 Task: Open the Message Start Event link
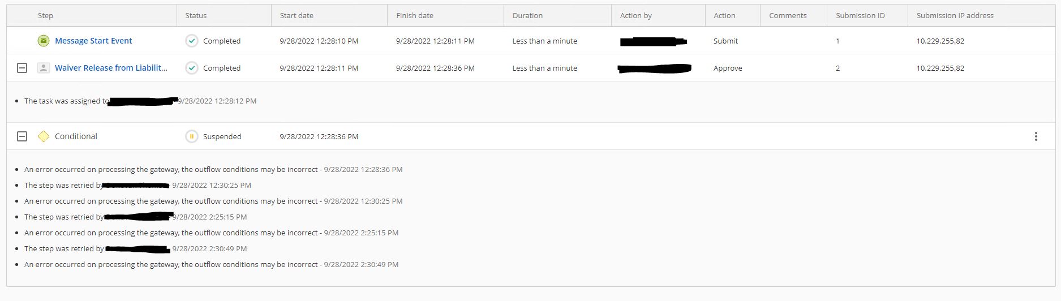click(93, 41)
